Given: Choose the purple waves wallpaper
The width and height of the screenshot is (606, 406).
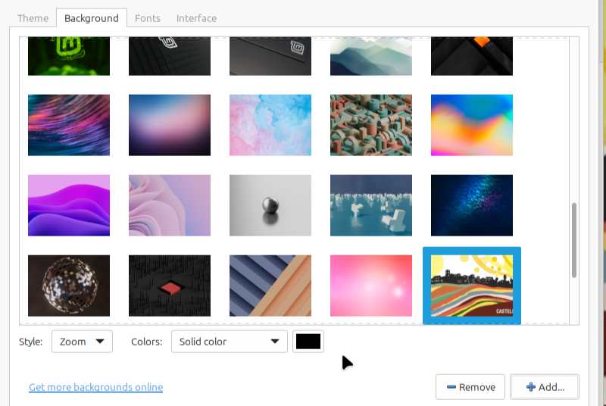Looking at the screenshot, I should 69,205.
